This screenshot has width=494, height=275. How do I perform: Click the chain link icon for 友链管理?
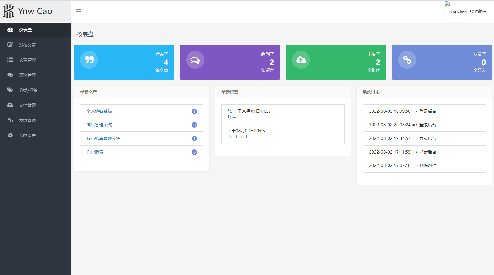pyautogui.click(x=10, y=120)
